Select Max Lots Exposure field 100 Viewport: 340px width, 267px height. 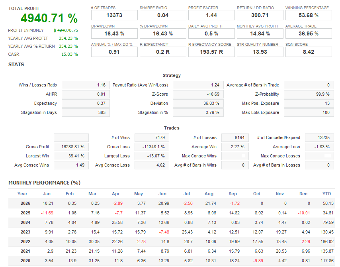click(309, 112)
